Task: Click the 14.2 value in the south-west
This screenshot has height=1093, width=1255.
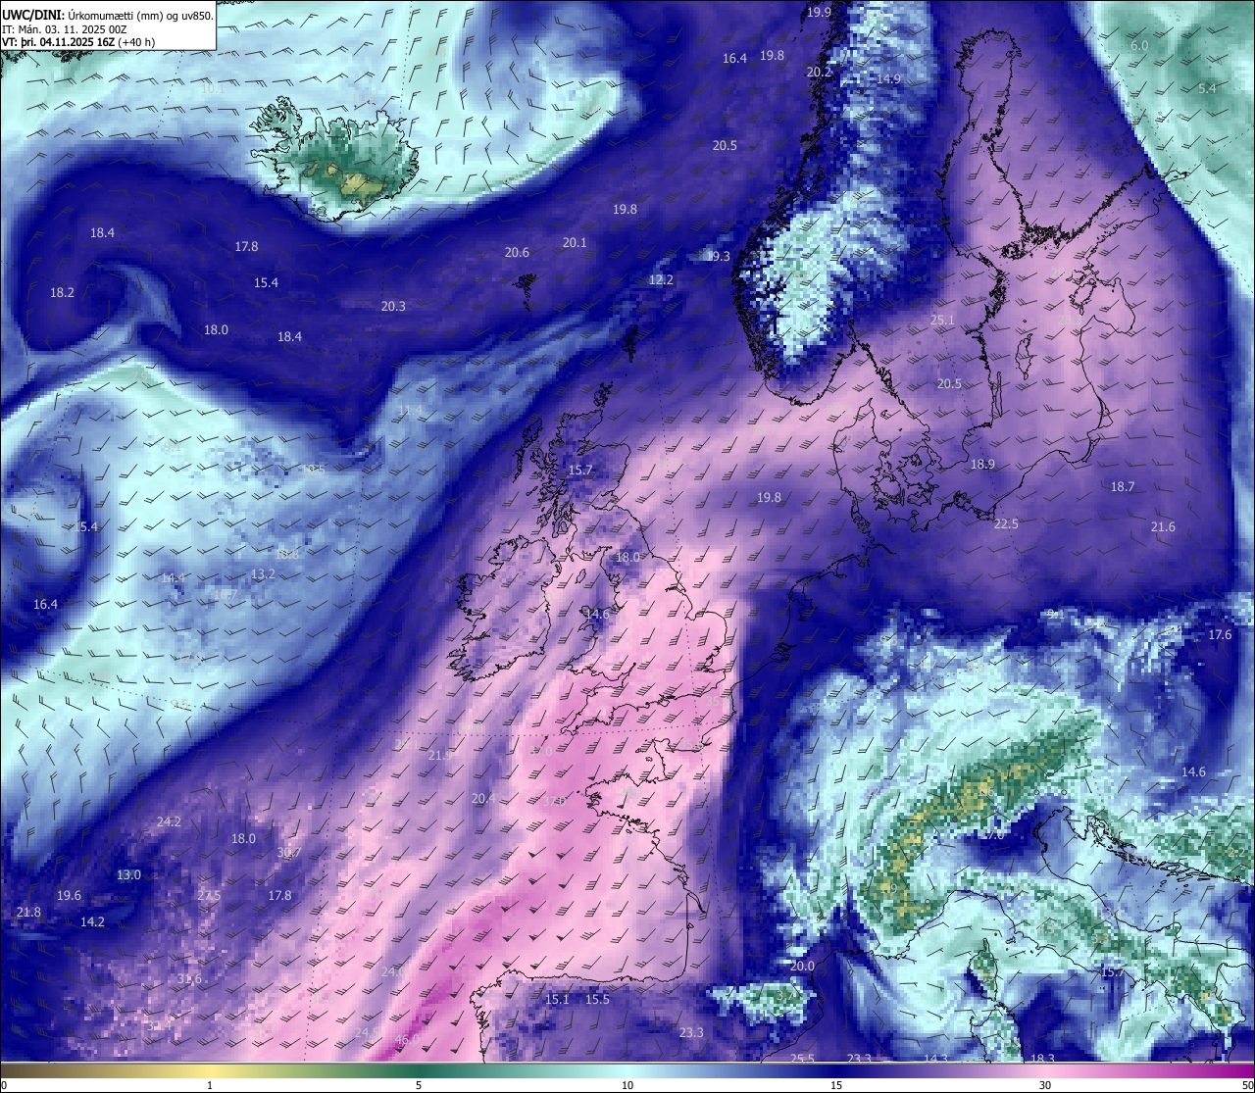Action: click(x=92, y=921)
